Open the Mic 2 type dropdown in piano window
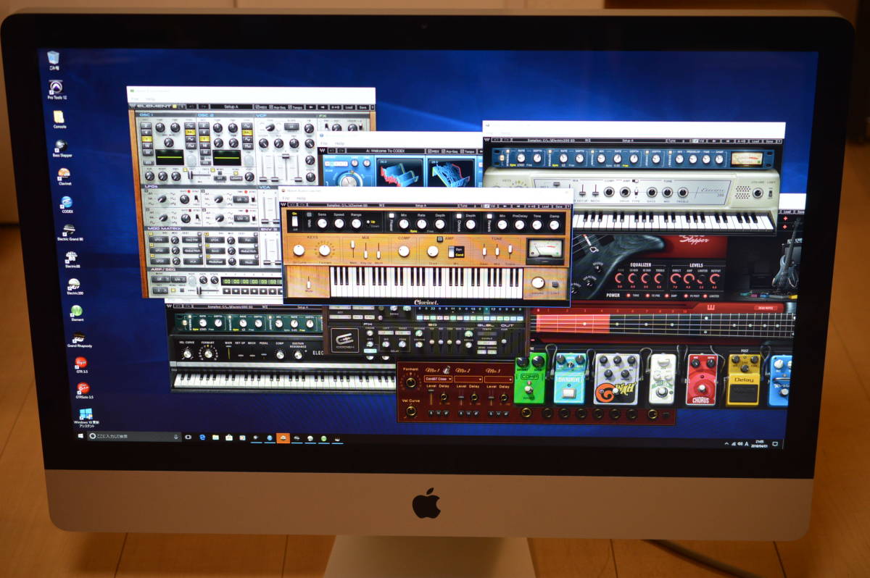The image size is (870, 578). (x=469, y=380)
